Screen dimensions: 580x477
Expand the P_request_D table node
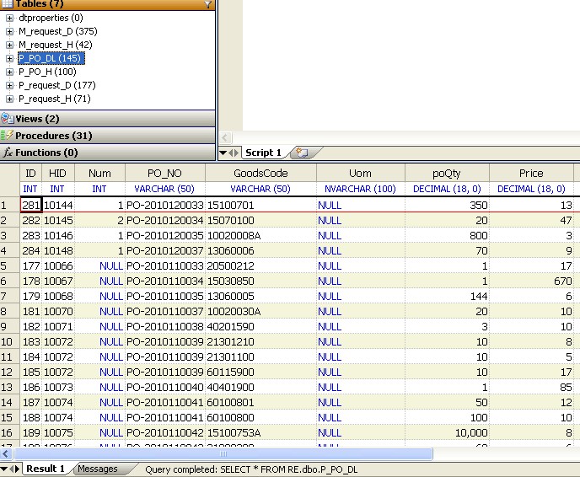[9, 85]
